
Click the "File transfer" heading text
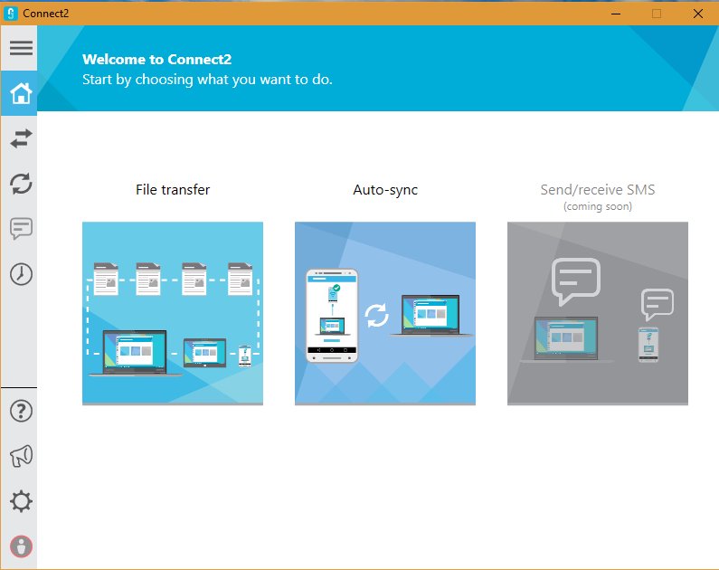click(173, 190)
